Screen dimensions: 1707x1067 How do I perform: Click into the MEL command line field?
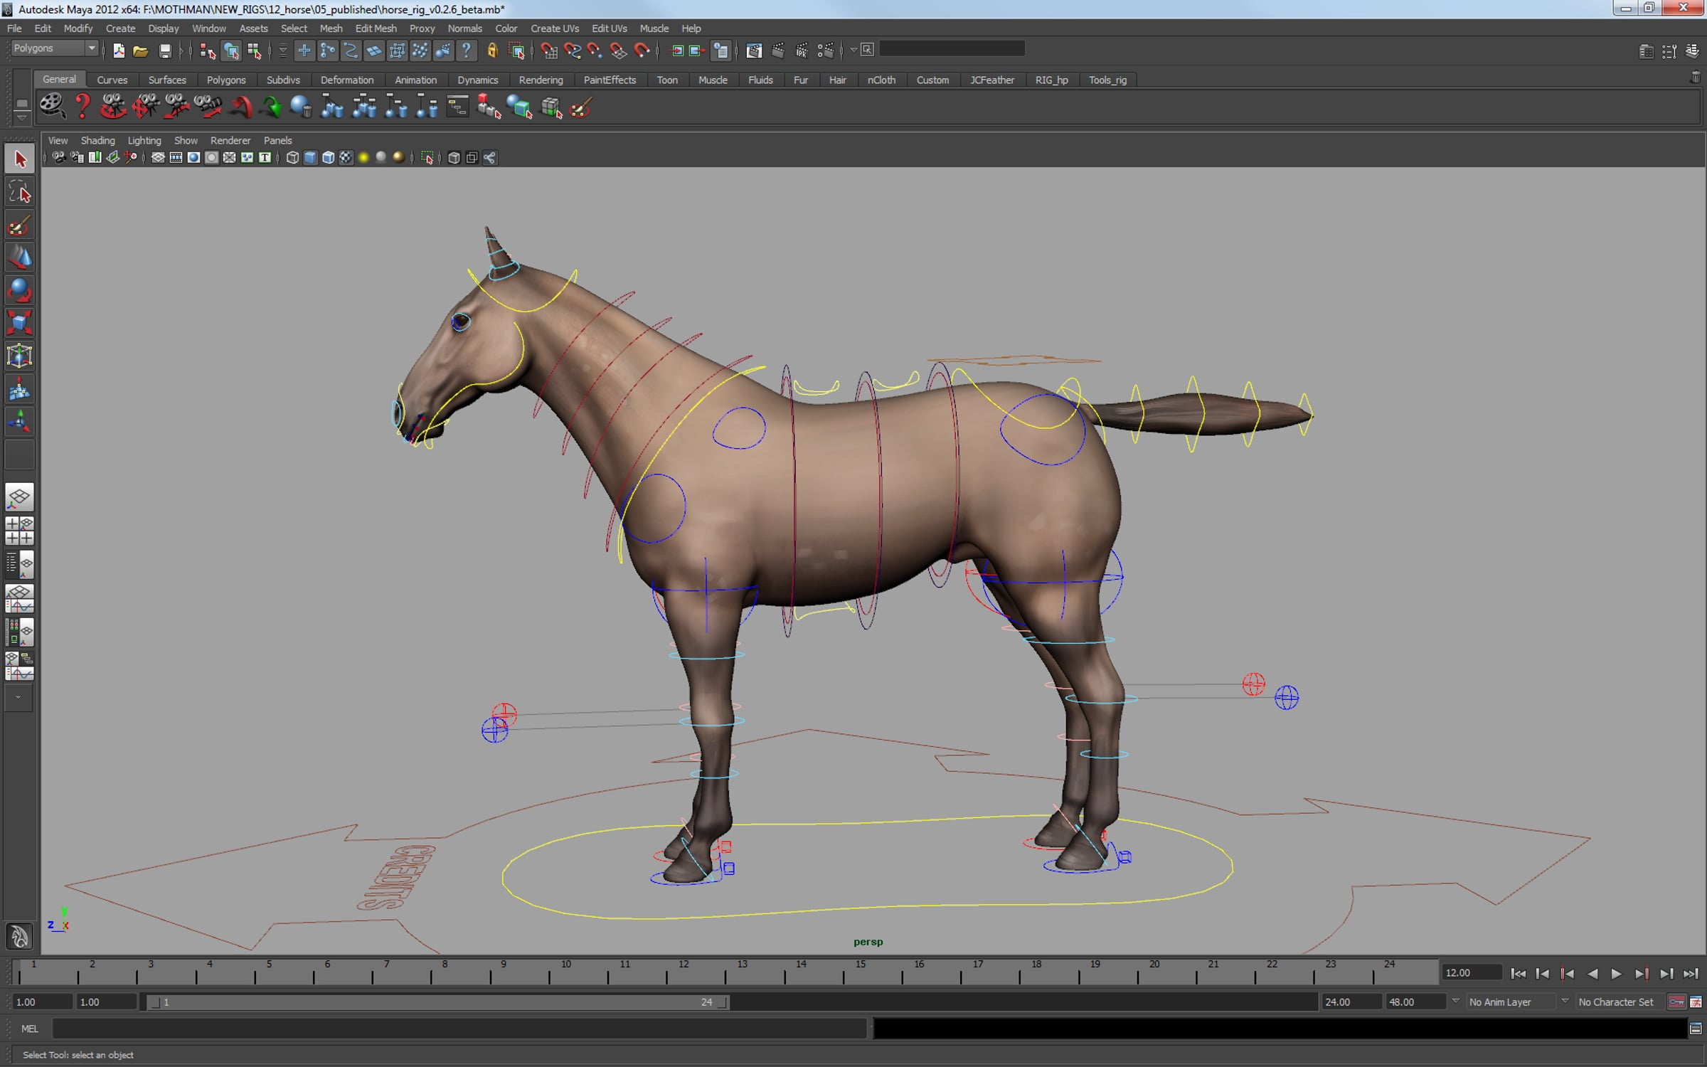pyautogui.click(x=459, y=1029)
